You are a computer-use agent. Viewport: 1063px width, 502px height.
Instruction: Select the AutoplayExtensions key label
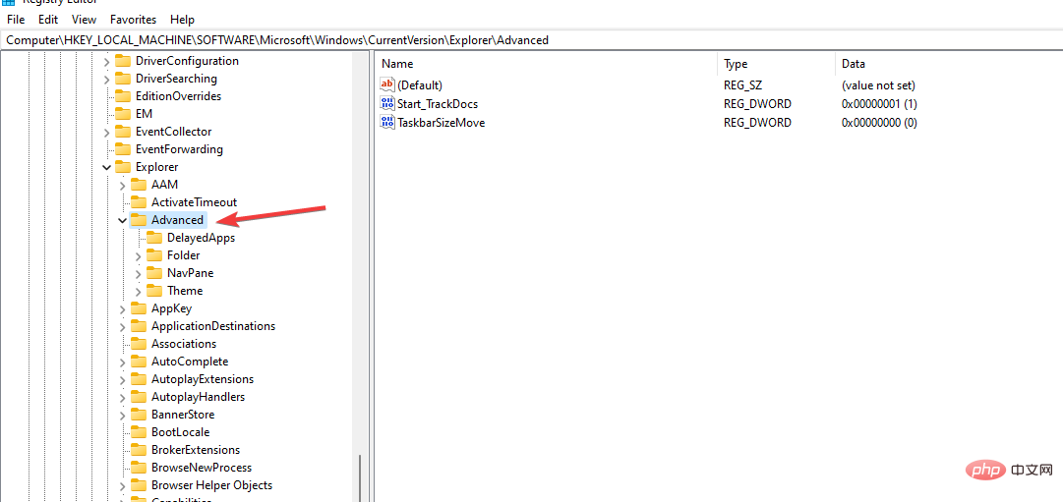(x=203, y=379)
